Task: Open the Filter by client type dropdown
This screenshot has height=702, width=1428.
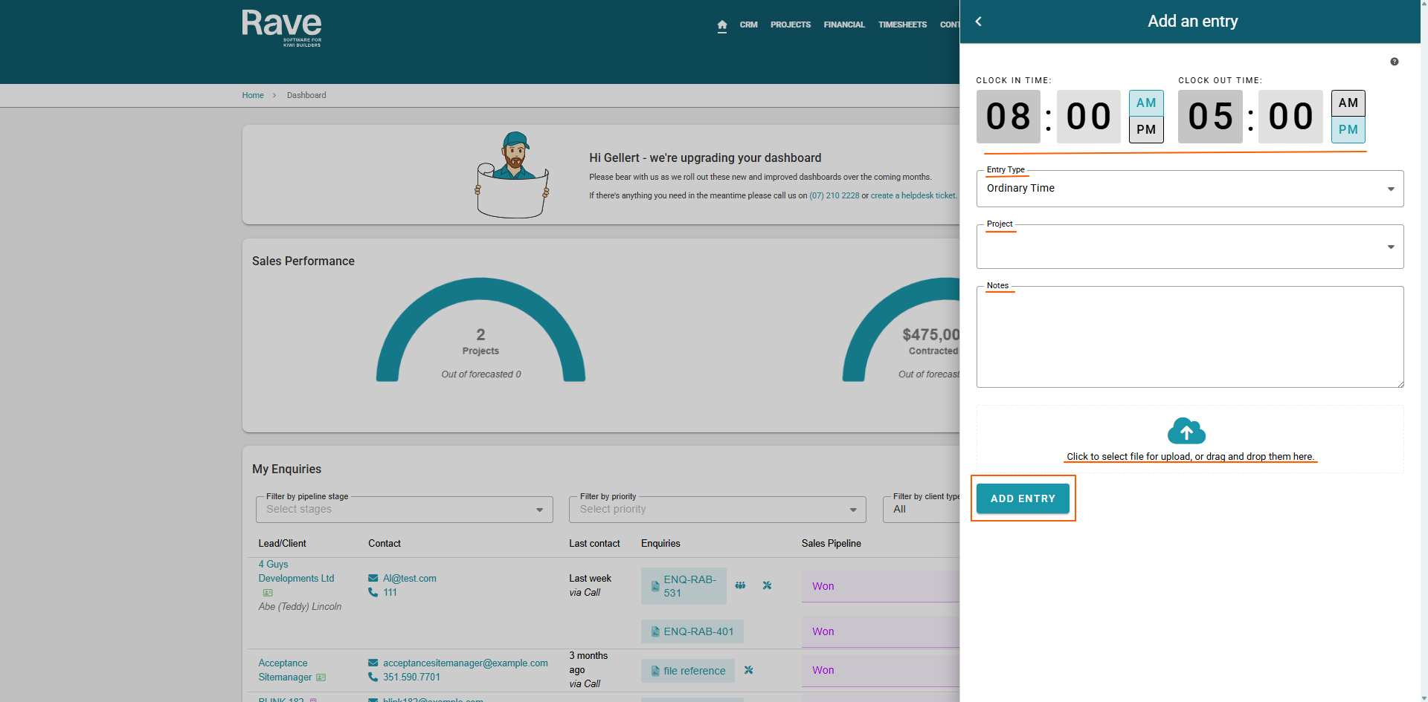Action: tap(922, 510)
